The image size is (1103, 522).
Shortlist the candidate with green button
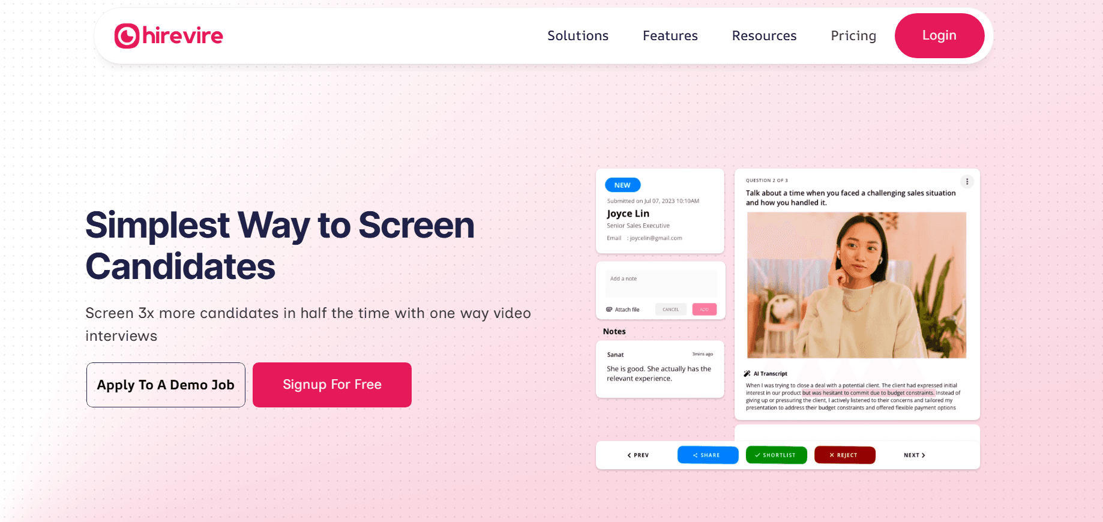(x=776, y=455)
